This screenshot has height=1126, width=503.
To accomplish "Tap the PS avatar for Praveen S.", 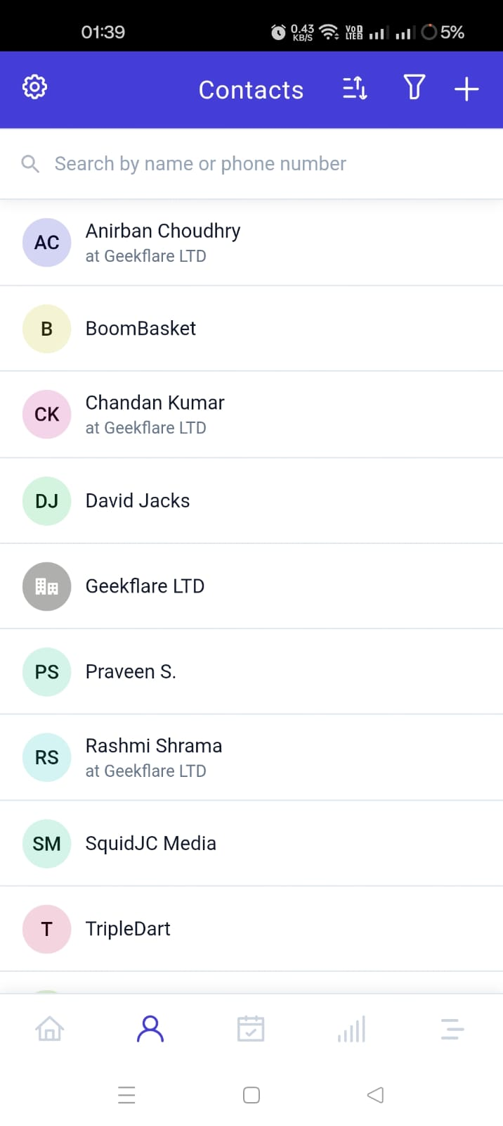I will click(47, 672).
